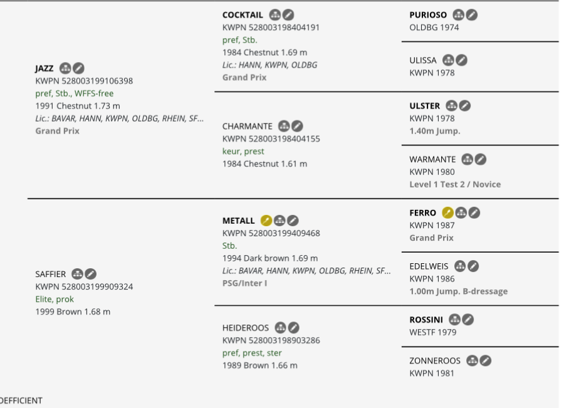Select the METALL horse name
This screenshot has height=408, width=564.
click(238, 221)
